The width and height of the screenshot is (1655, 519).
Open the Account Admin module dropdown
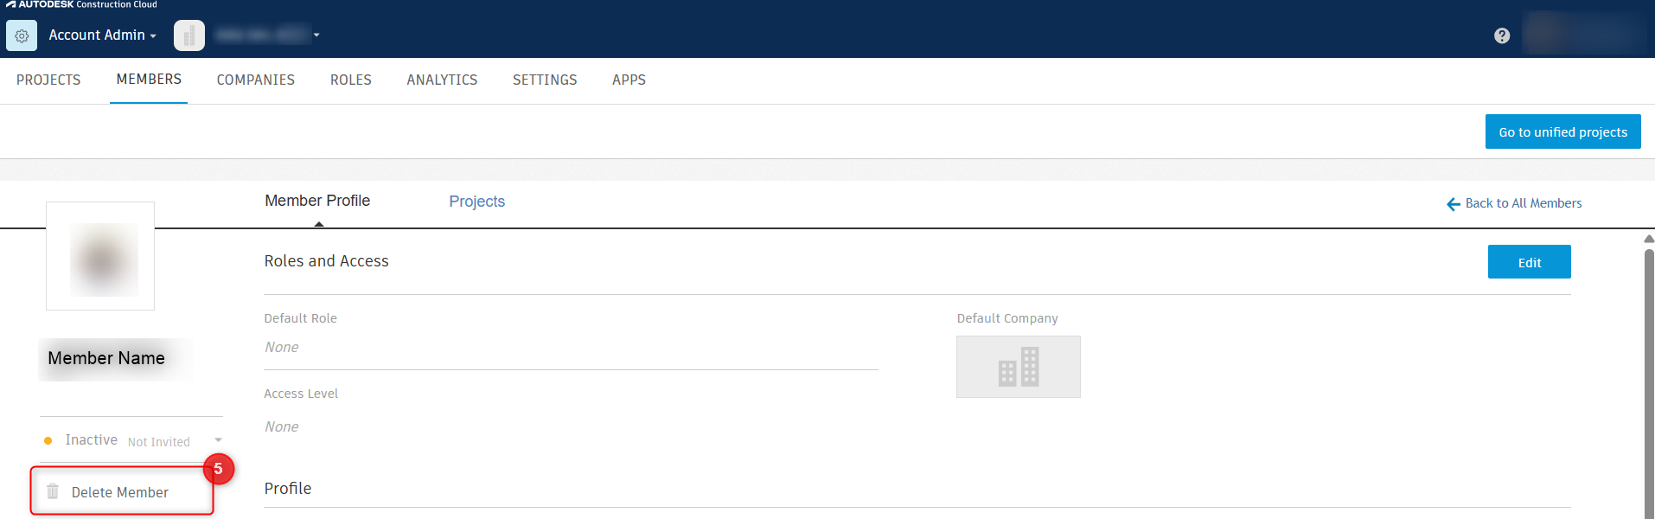click(x=102, y=35)
